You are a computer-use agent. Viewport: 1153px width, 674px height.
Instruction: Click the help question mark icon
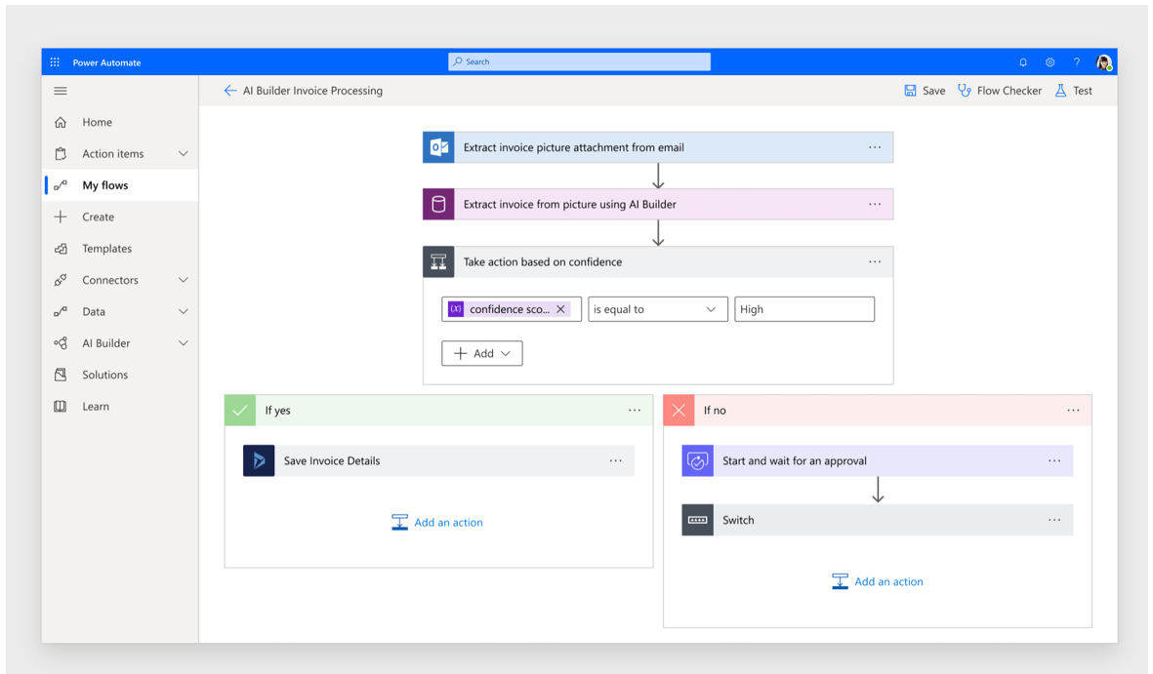click(1077, 62)
